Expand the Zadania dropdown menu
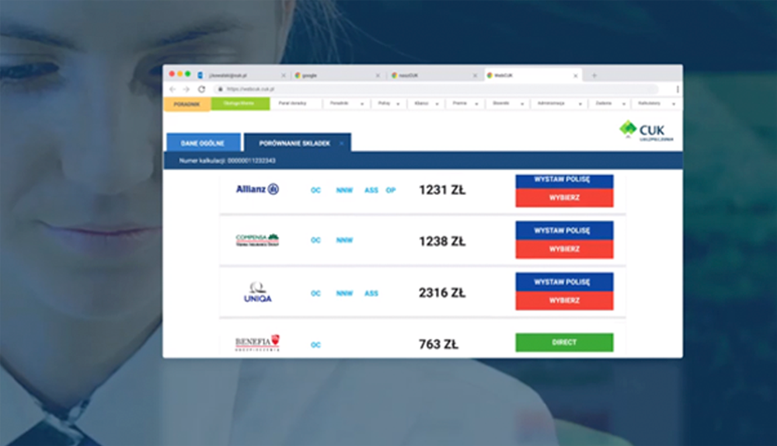This screenshot has width=777, height=446. (x=610, y=103)
